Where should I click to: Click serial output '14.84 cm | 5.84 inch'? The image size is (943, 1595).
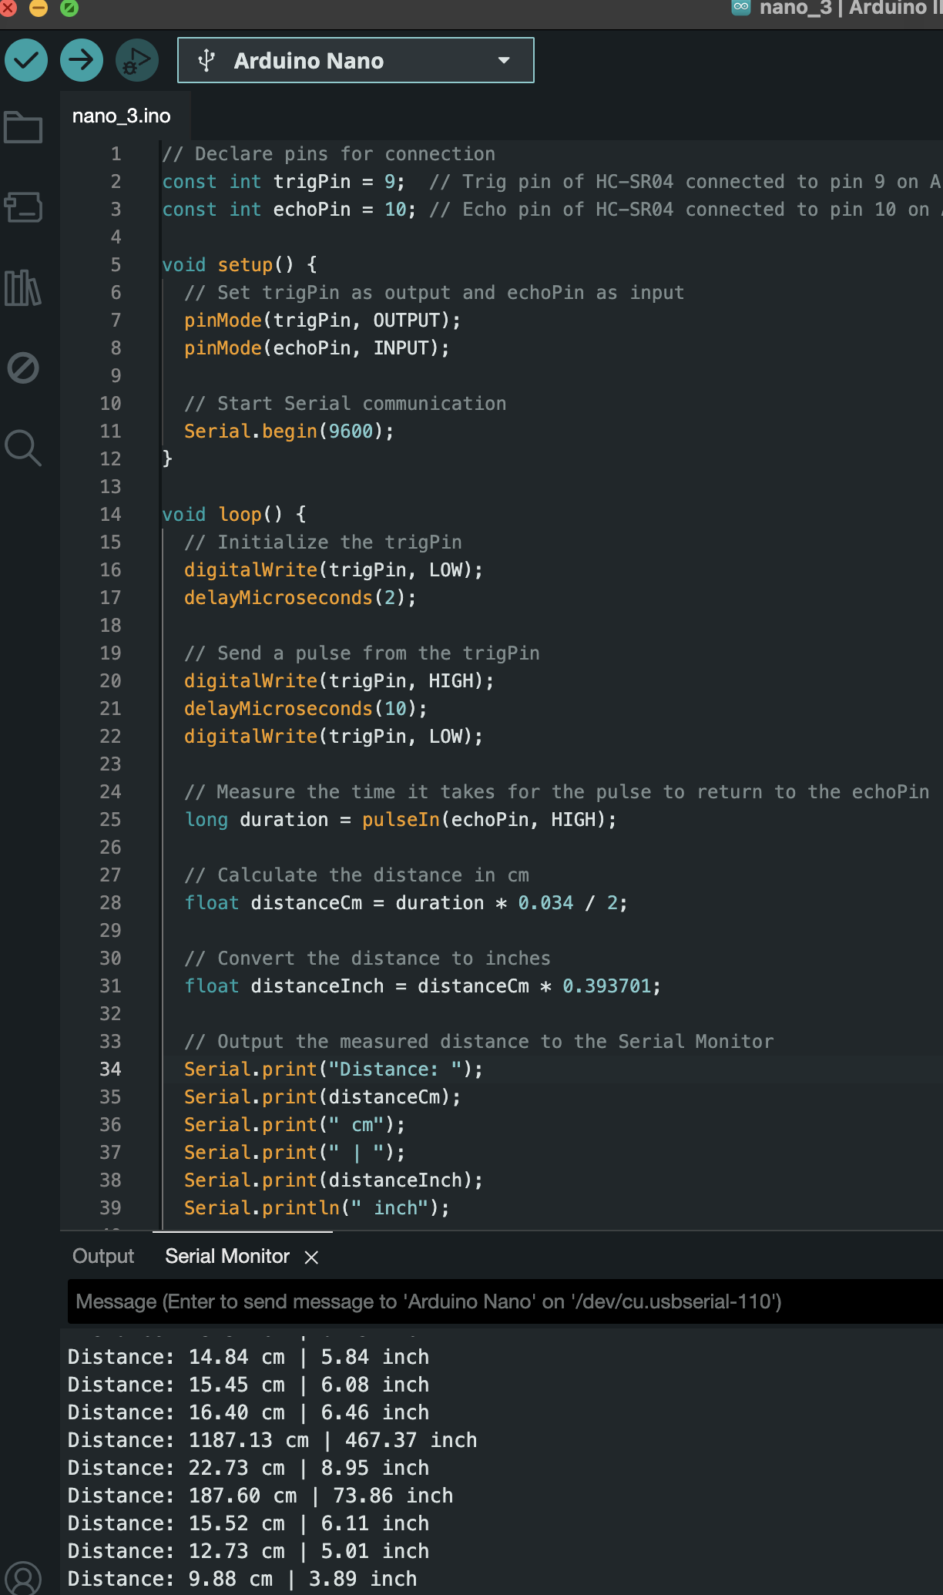[309, 1357]
